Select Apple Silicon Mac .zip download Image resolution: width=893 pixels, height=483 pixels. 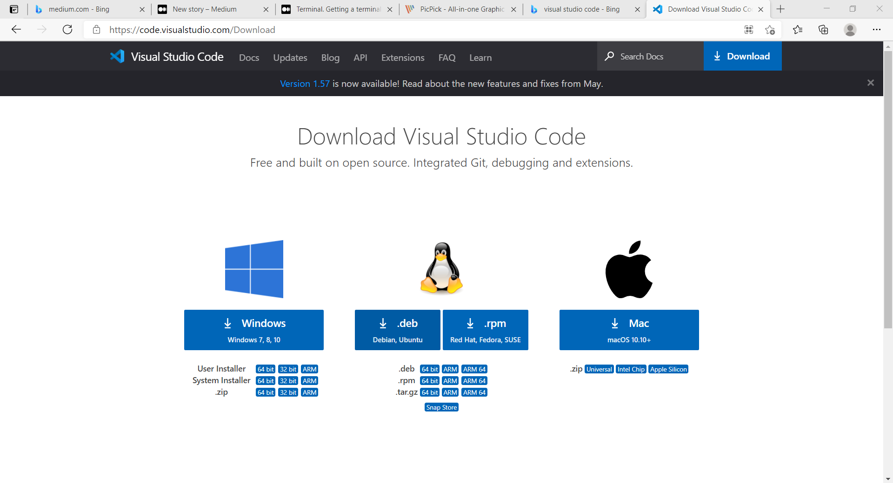click(668, 369)
